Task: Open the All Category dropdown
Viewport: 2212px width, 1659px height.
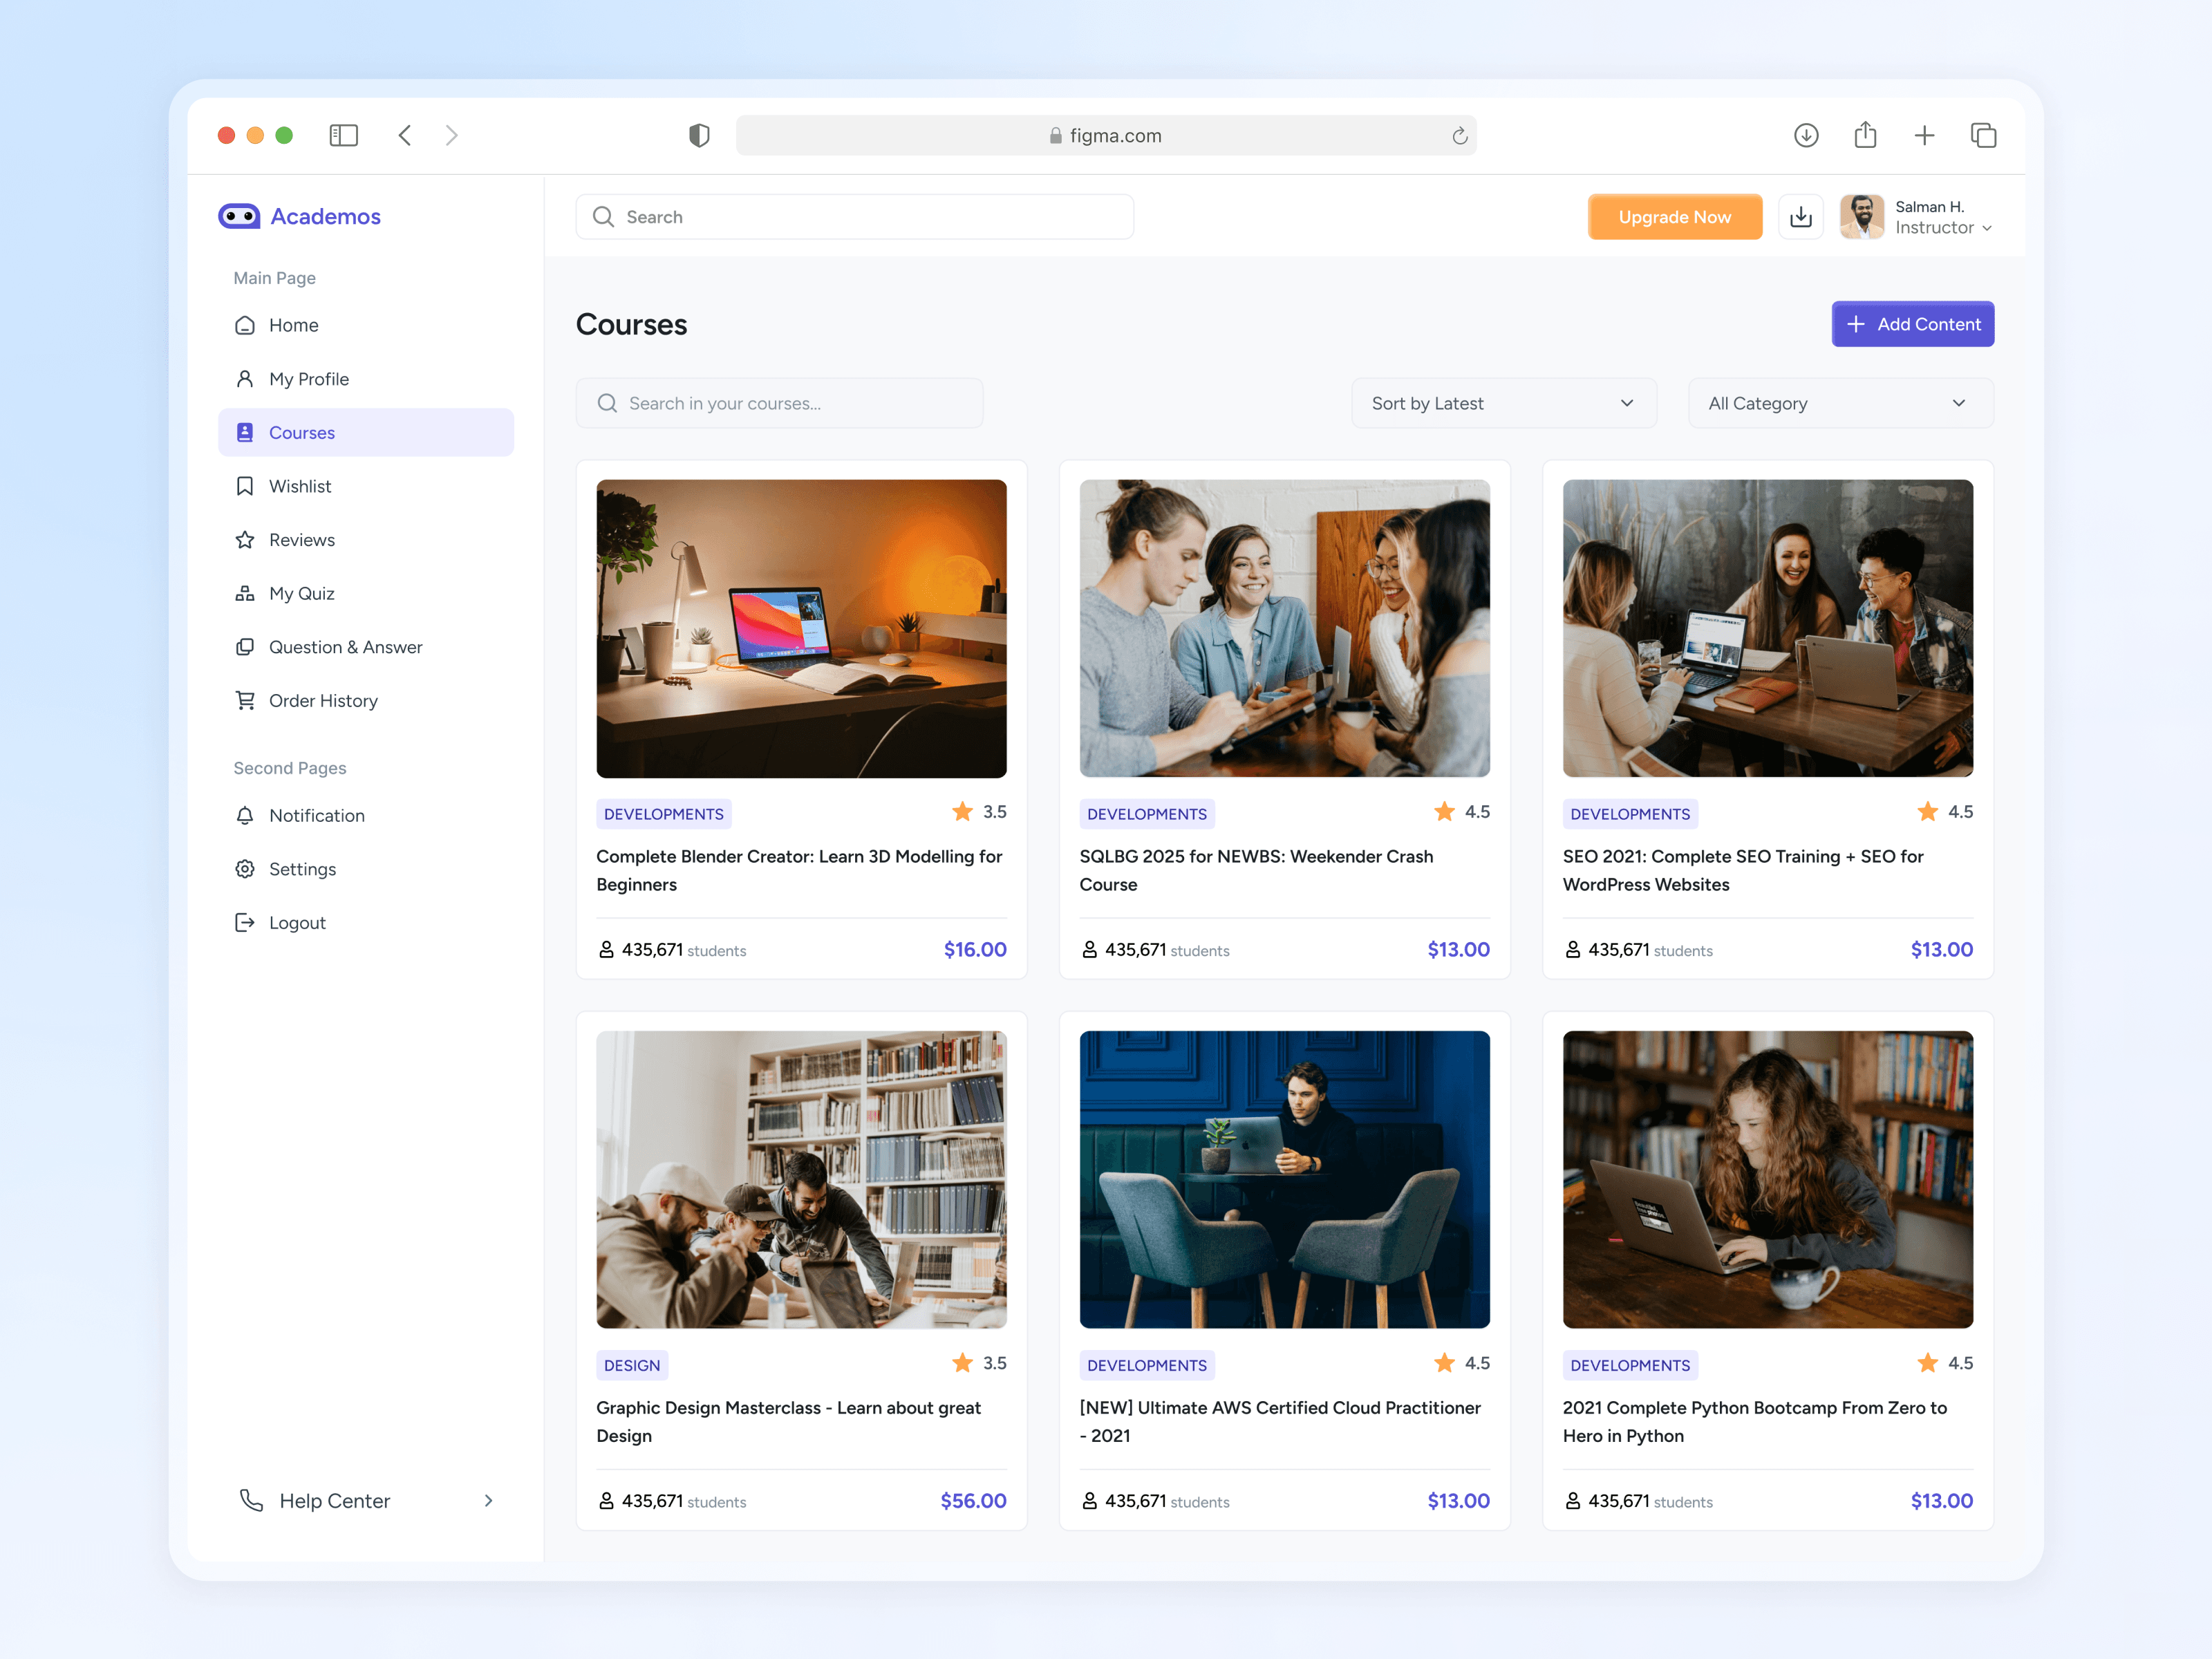Action: click(x=1840, y=403)
